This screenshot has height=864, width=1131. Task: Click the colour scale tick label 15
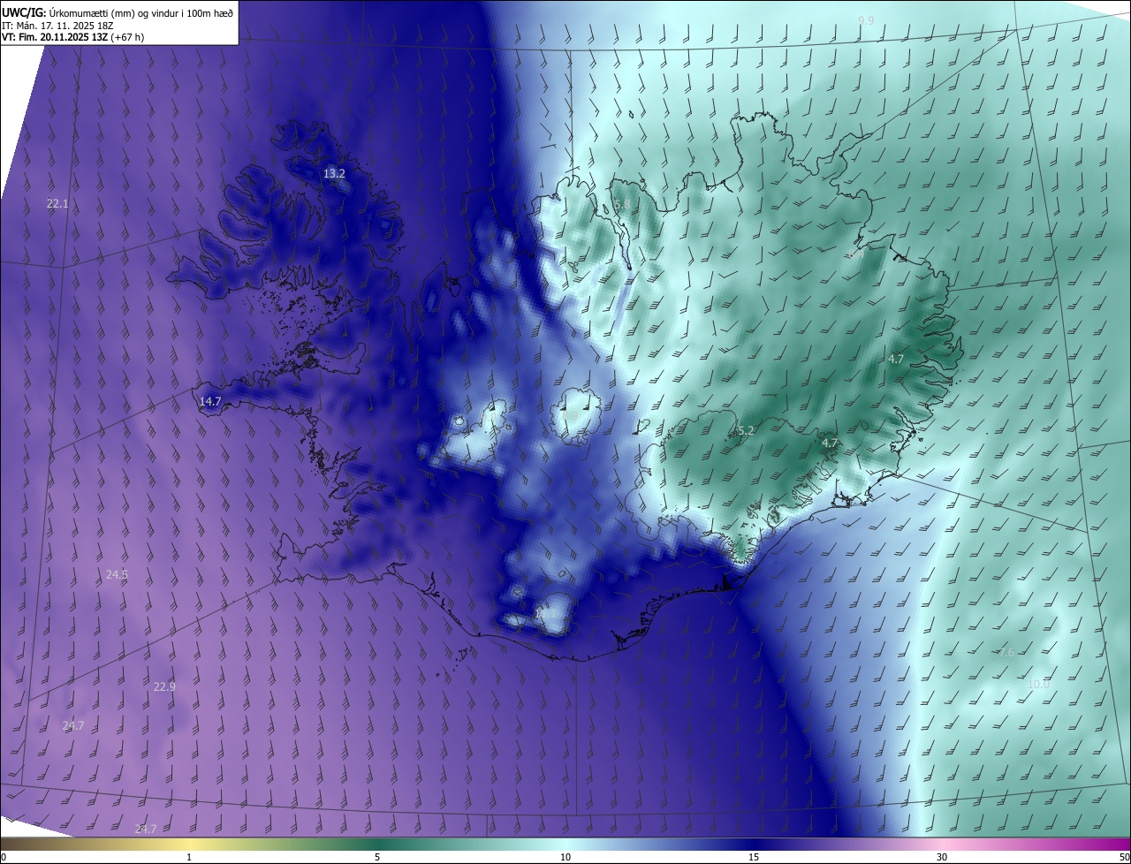(x=754, y=858)
